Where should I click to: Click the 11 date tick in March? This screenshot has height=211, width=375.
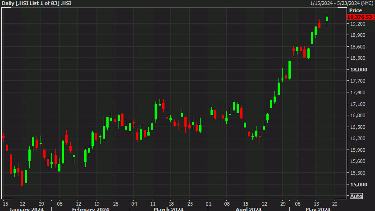coord(153,204)
